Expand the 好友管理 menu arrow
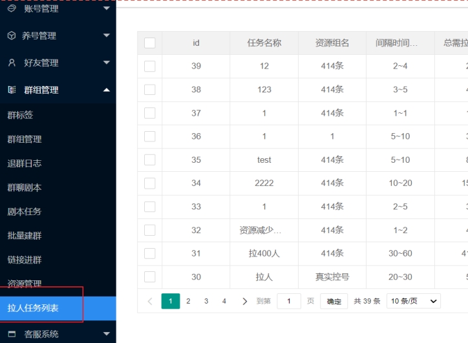The width and height of the screenshot is (468, 343). pos(107,63)
